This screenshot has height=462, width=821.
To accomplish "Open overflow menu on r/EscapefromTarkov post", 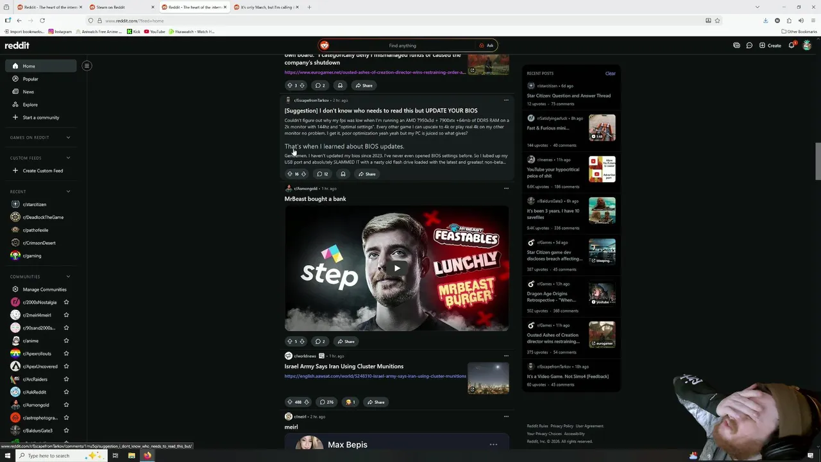I will pos(506,100).
